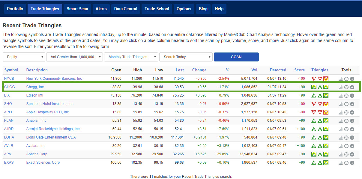Open Sunstone Hotel Investors, Inc link
The width and height of the screenshot is (362, 179).
tap(50, 104)
